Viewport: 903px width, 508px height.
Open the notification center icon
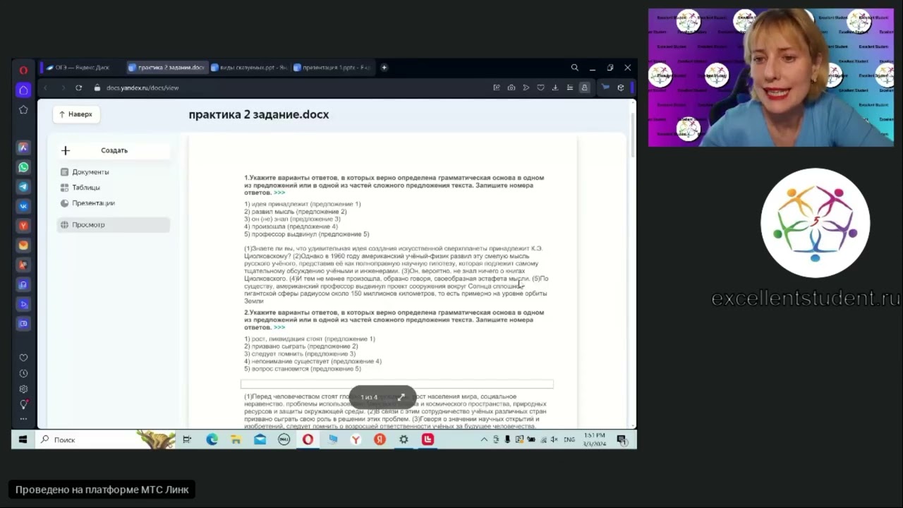click(x=622, y=440)
